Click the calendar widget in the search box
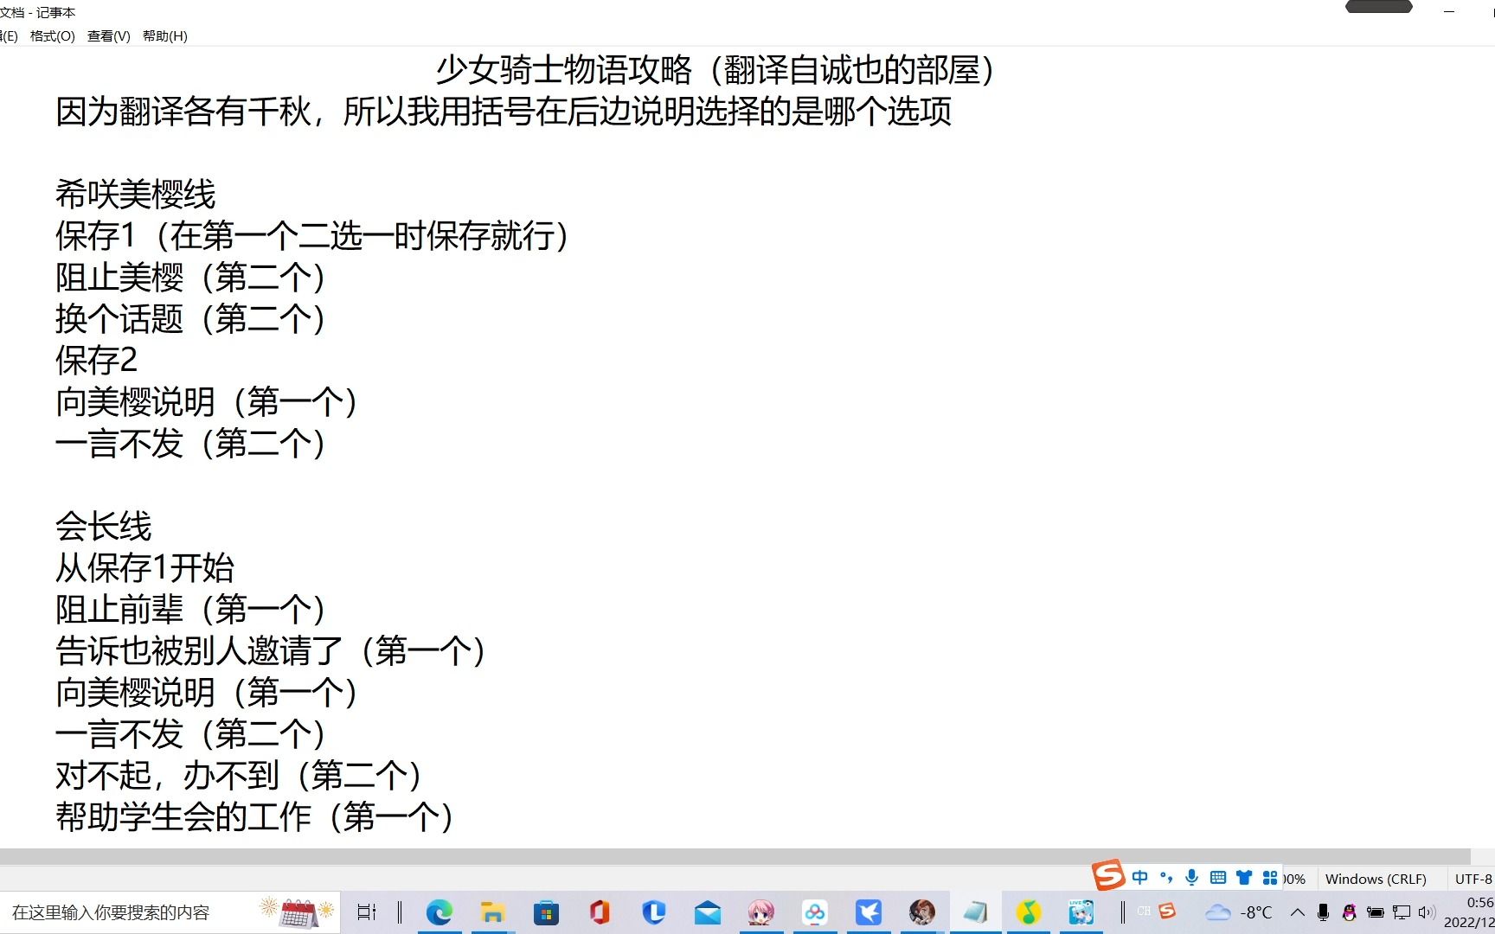The image size is (1495, 934). click(298, 912)
